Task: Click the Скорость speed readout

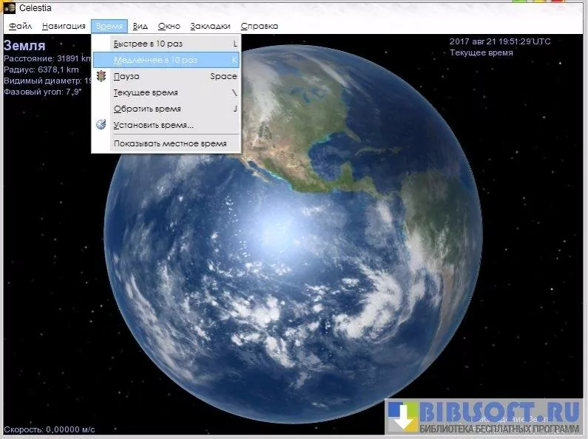Action: pos(50,429)
